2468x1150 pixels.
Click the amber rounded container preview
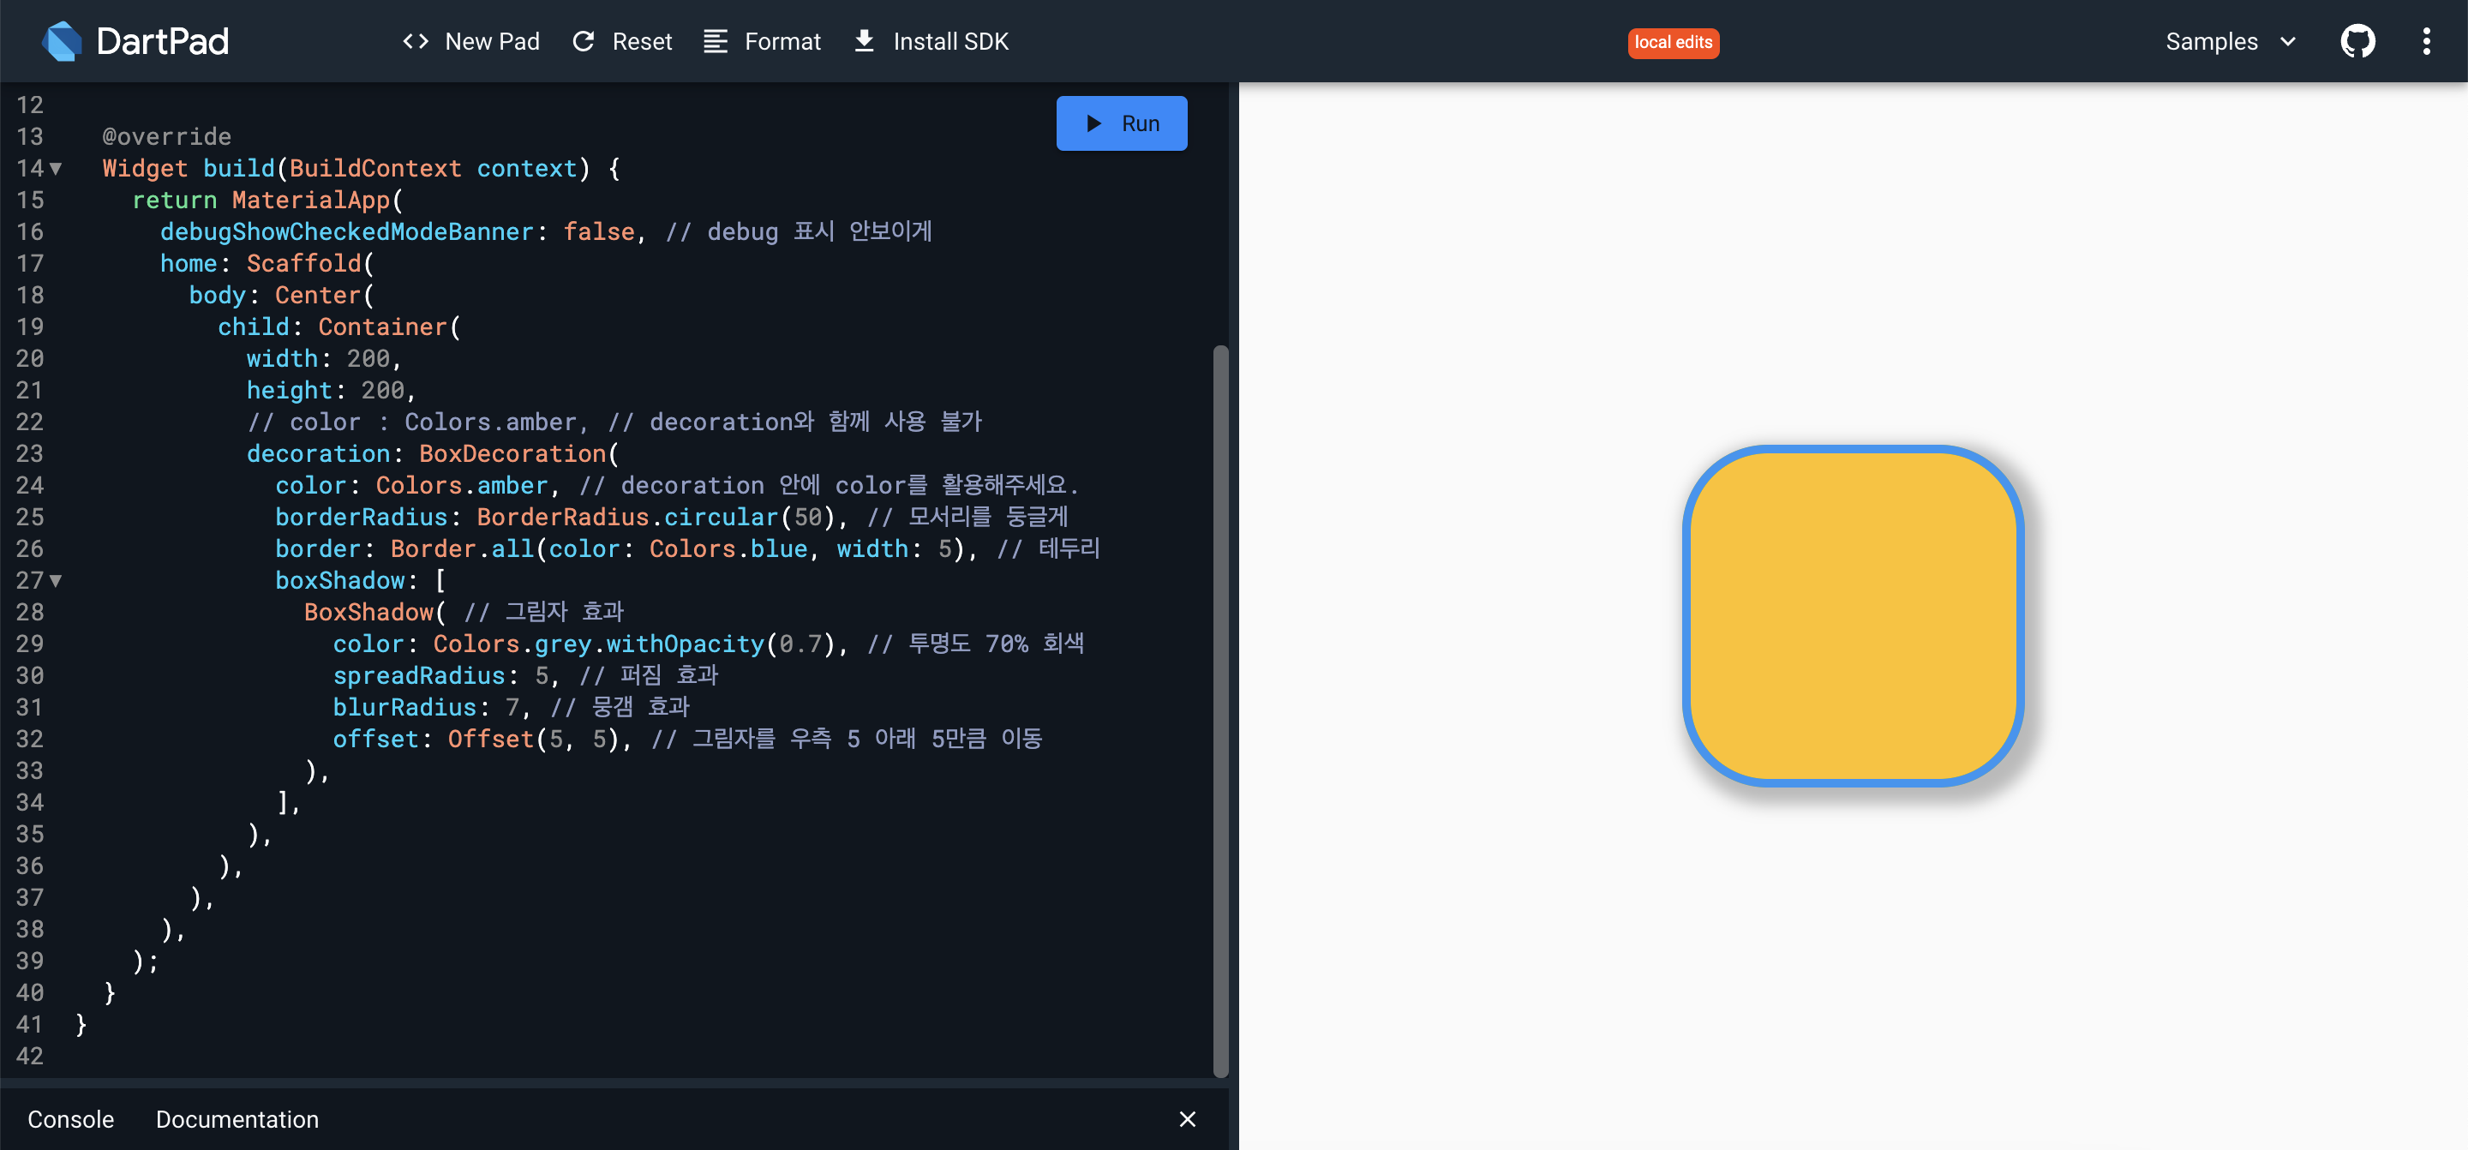1853,616
